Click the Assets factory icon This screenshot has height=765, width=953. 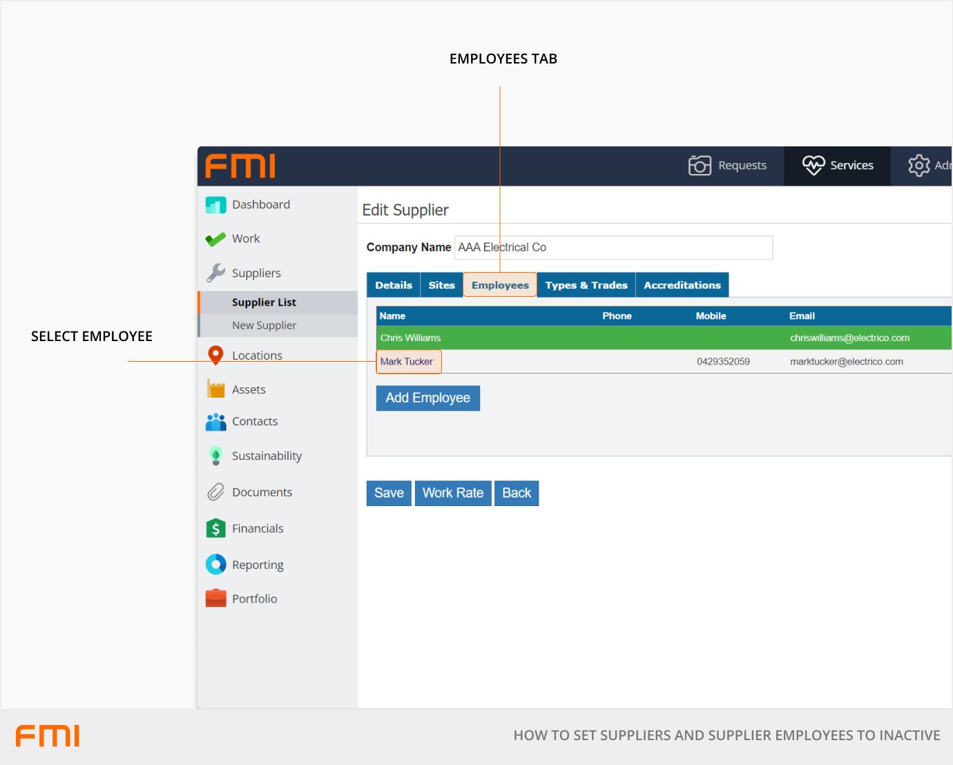(215, 389)
